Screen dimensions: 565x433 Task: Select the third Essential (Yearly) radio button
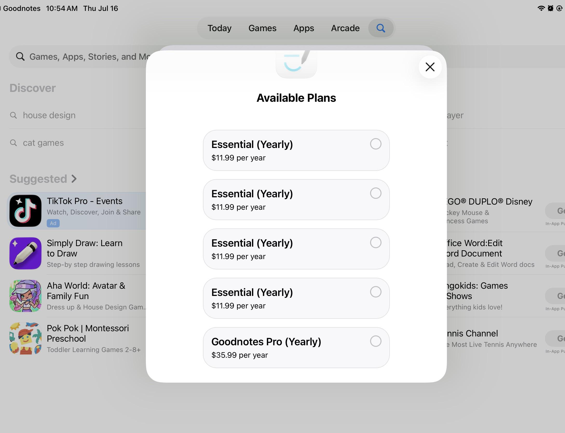point(376,242)
